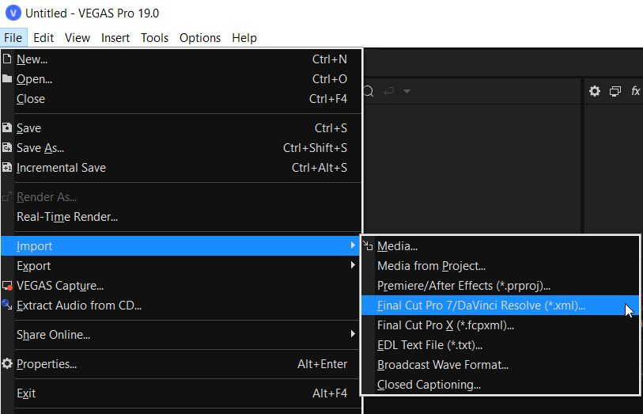This screenshot has width=643, height=414.
Task: Select the Import menu entry
Action: tap(181, 245)
